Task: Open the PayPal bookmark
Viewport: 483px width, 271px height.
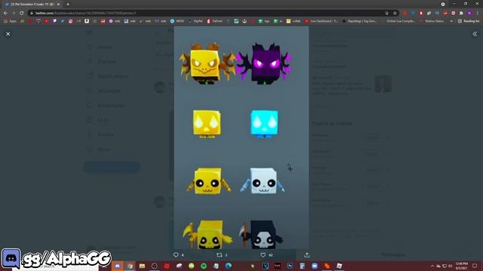Action: point(195,21)
